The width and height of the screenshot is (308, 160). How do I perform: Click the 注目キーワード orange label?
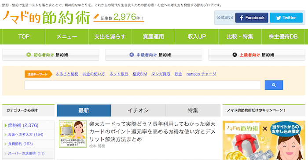[38, 74]
